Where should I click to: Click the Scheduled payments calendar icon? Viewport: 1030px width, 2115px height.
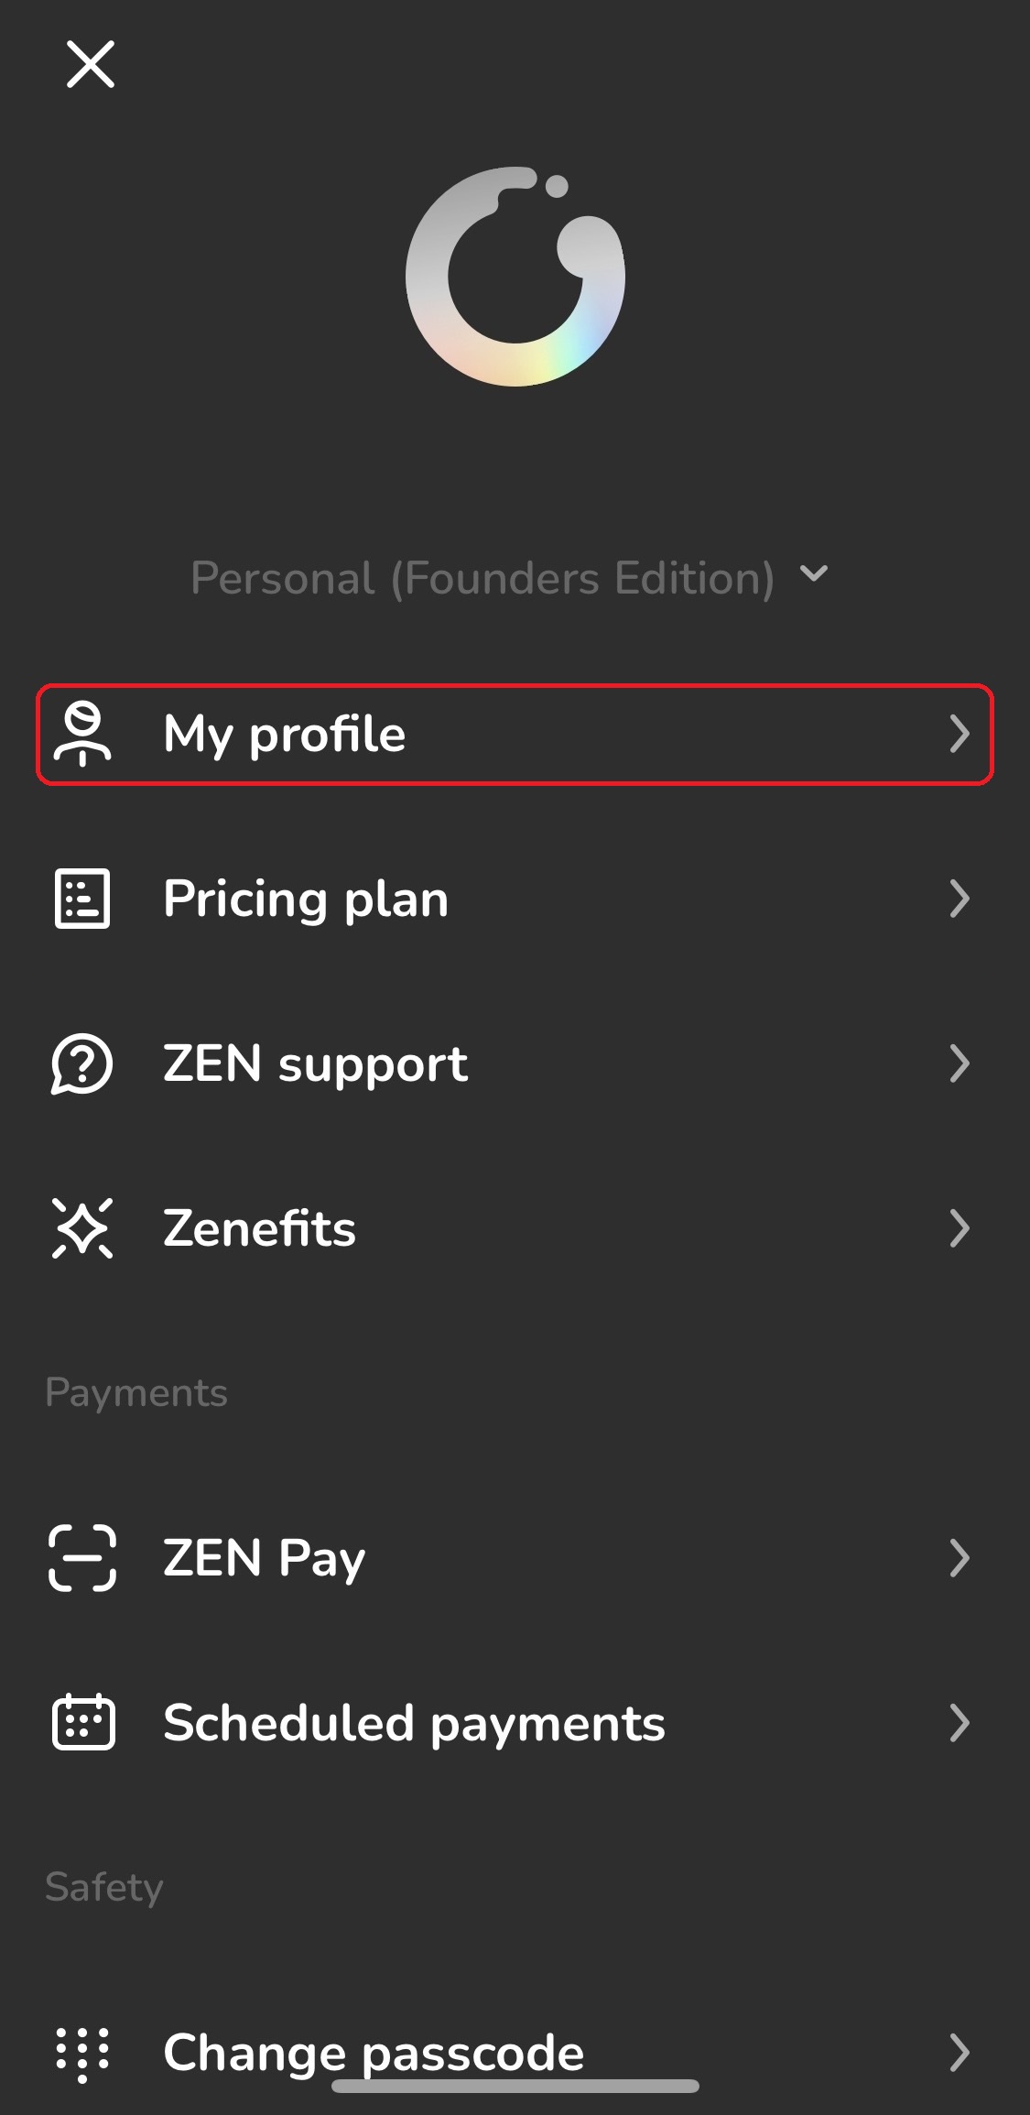pyautogui.click(x=82, y=1723)
